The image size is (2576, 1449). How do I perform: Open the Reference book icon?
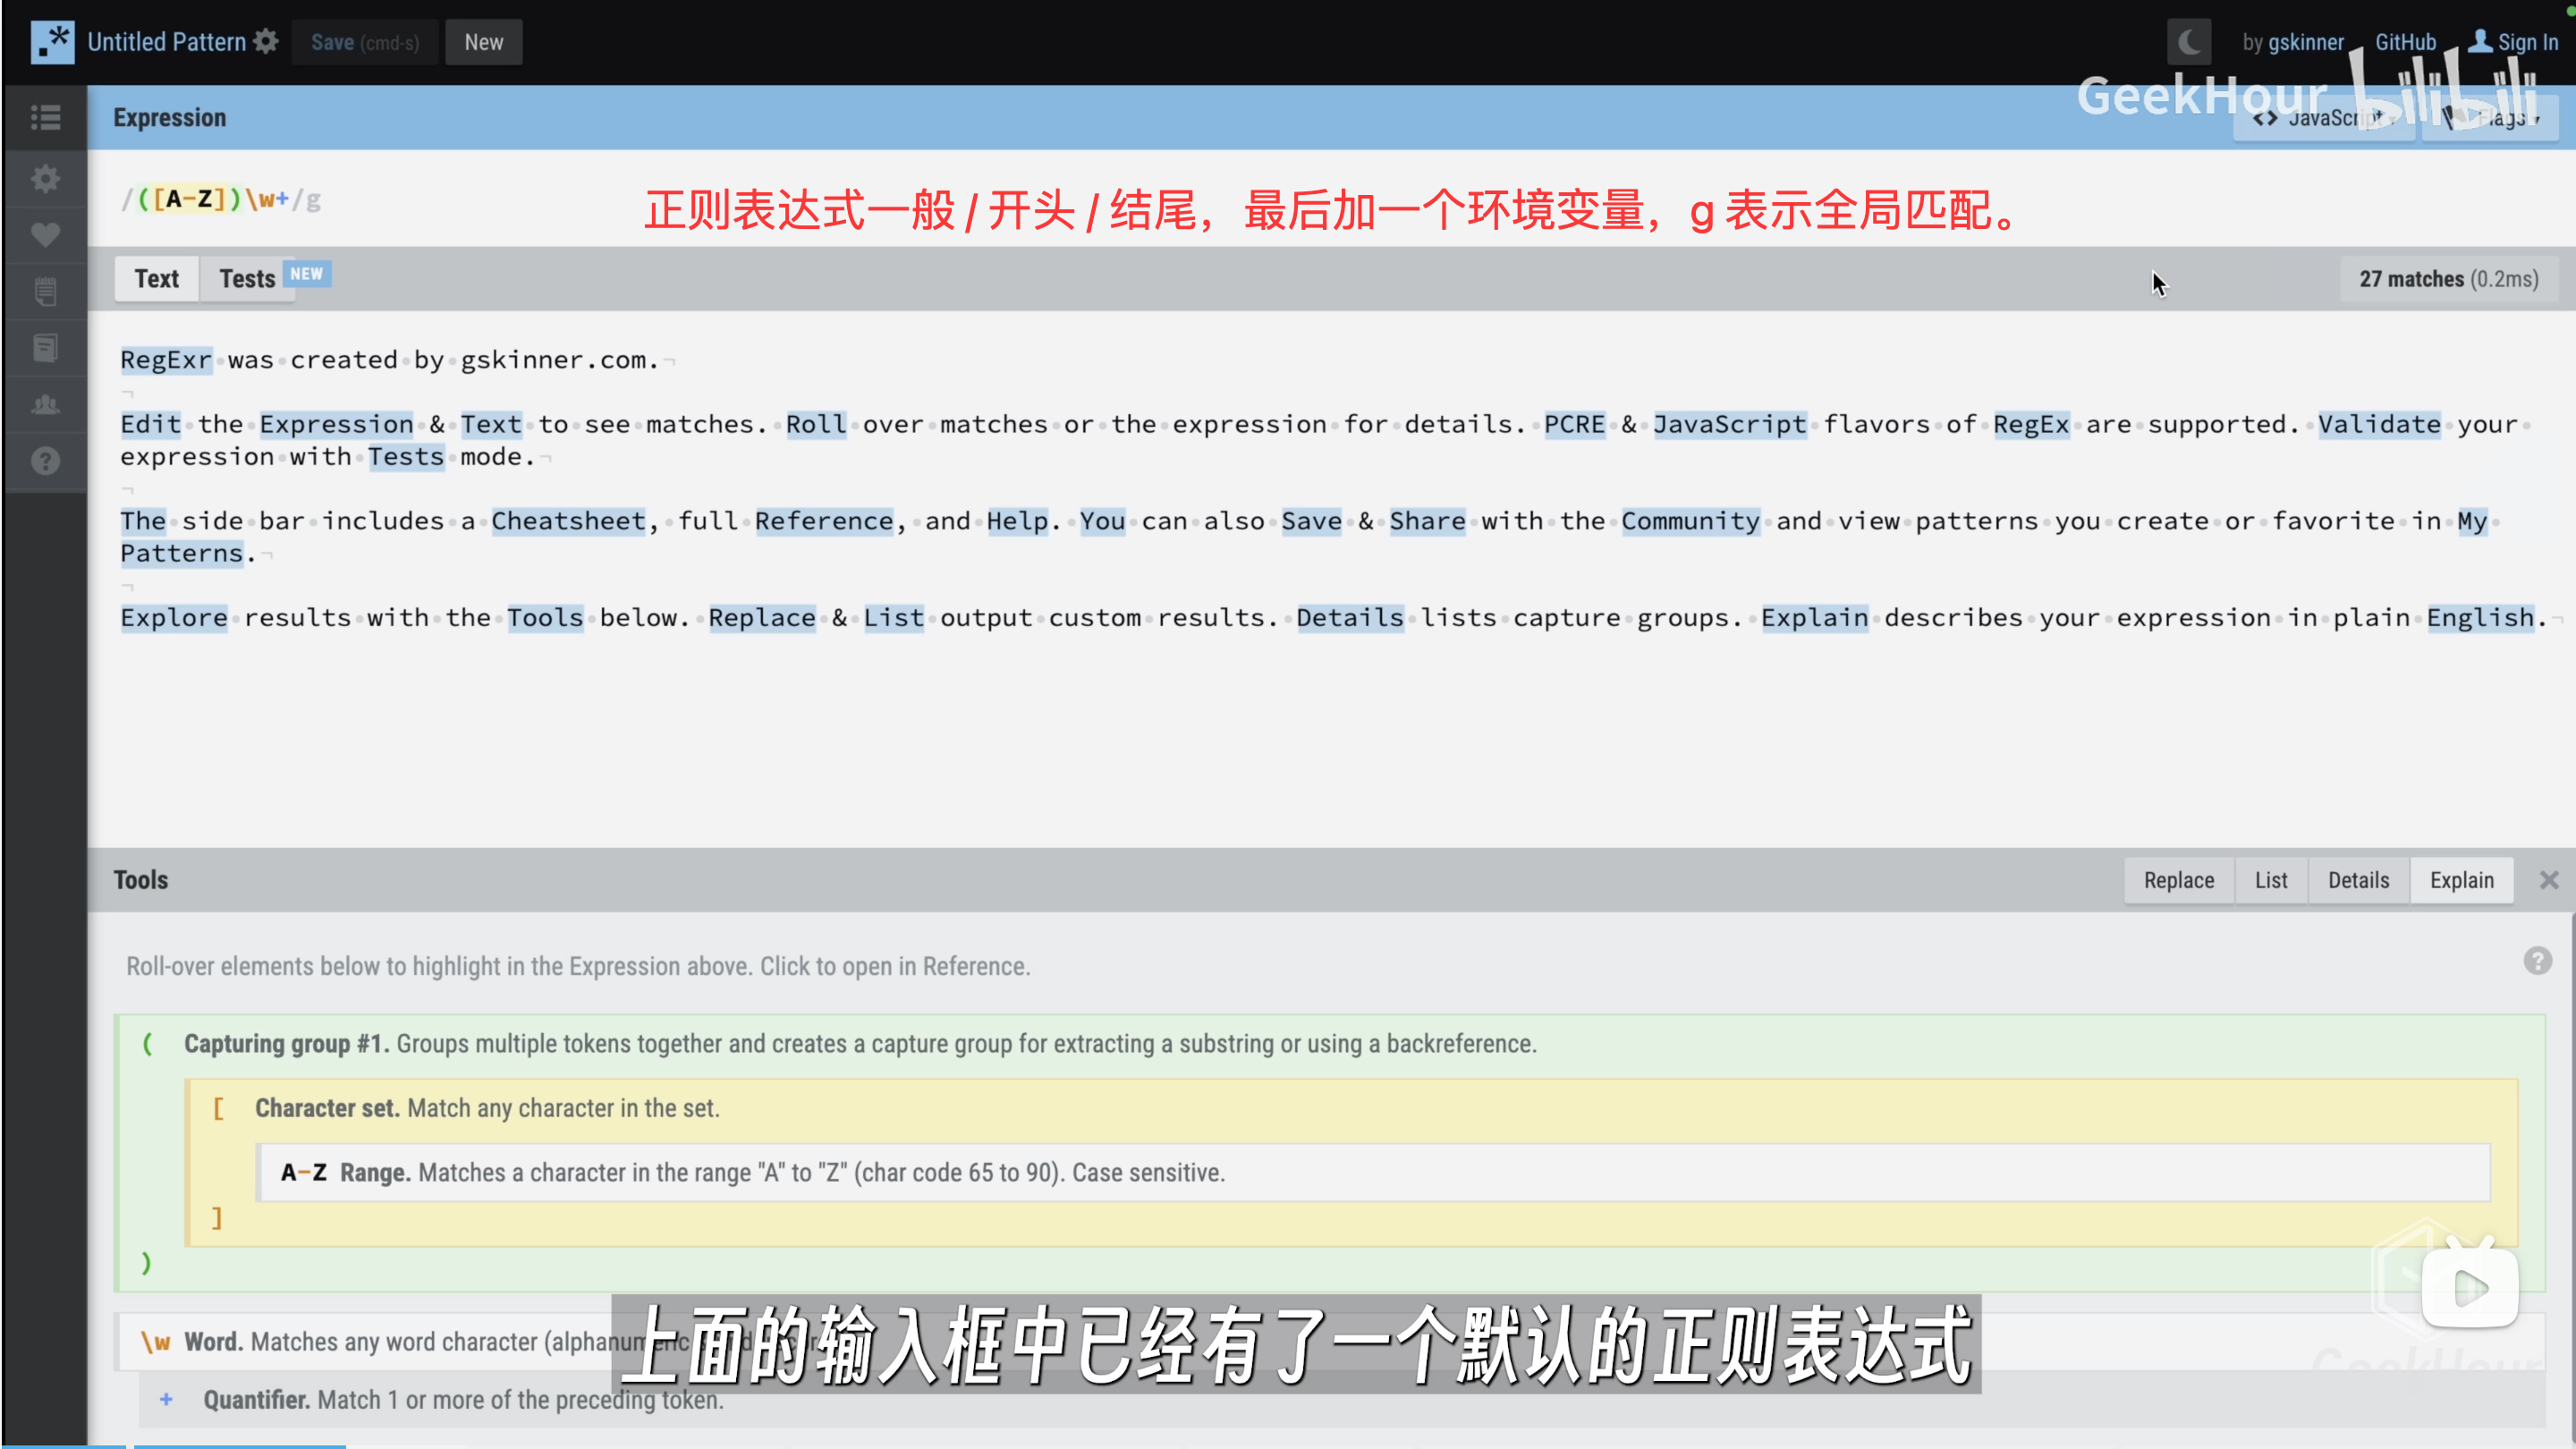tap(45, 348)
